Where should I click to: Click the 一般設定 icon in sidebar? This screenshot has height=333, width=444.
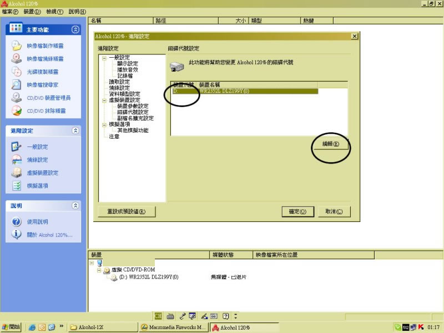(x=17, y=147)
